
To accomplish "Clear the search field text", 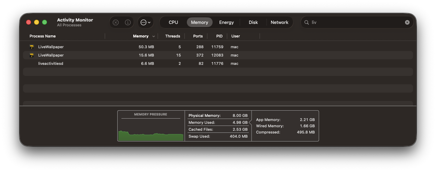I will click(407, 22).
